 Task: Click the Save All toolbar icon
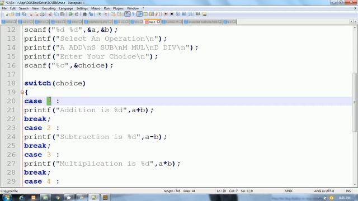(x=24, y=14)
